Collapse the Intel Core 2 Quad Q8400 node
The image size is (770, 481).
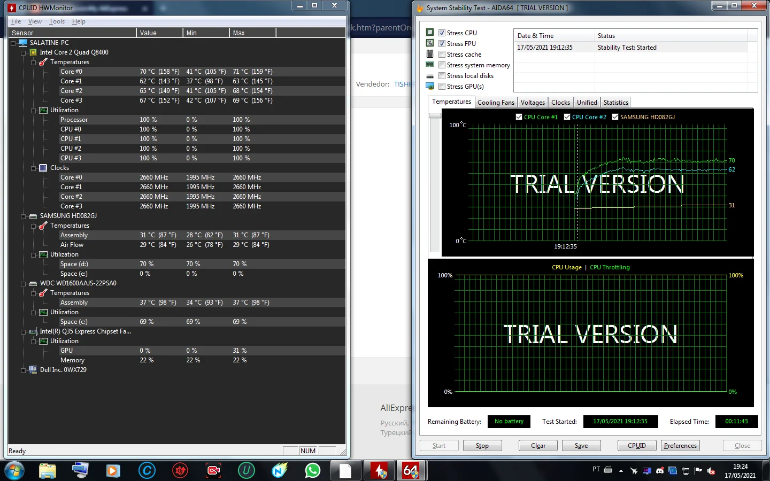point(23,53)
